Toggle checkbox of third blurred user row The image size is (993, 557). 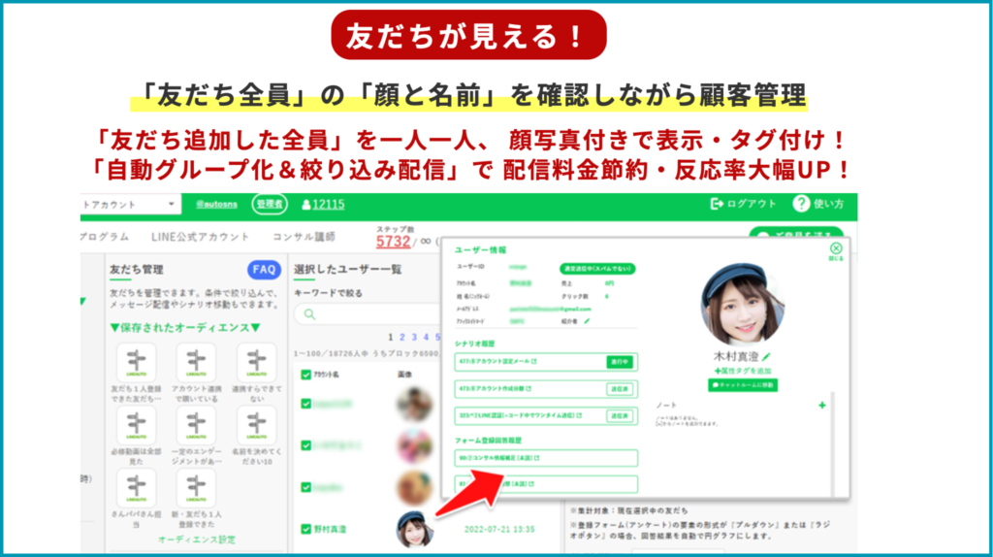point(305,487)
